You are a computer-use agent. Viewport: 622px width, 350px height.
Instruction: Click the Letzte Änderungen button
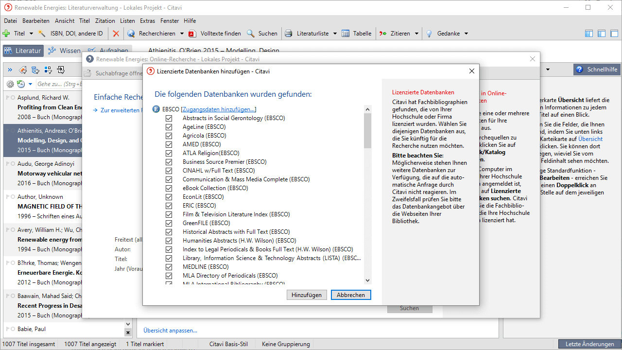pos(589,344)
